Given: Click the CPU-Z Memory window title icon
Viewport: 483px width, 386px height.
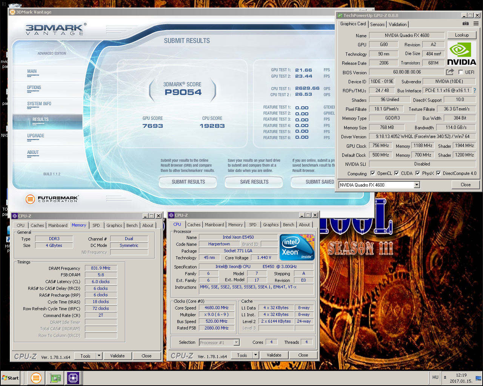Looking at the screenshot, I should pos(15,216).
